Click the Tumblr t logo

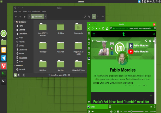point(124,34)
